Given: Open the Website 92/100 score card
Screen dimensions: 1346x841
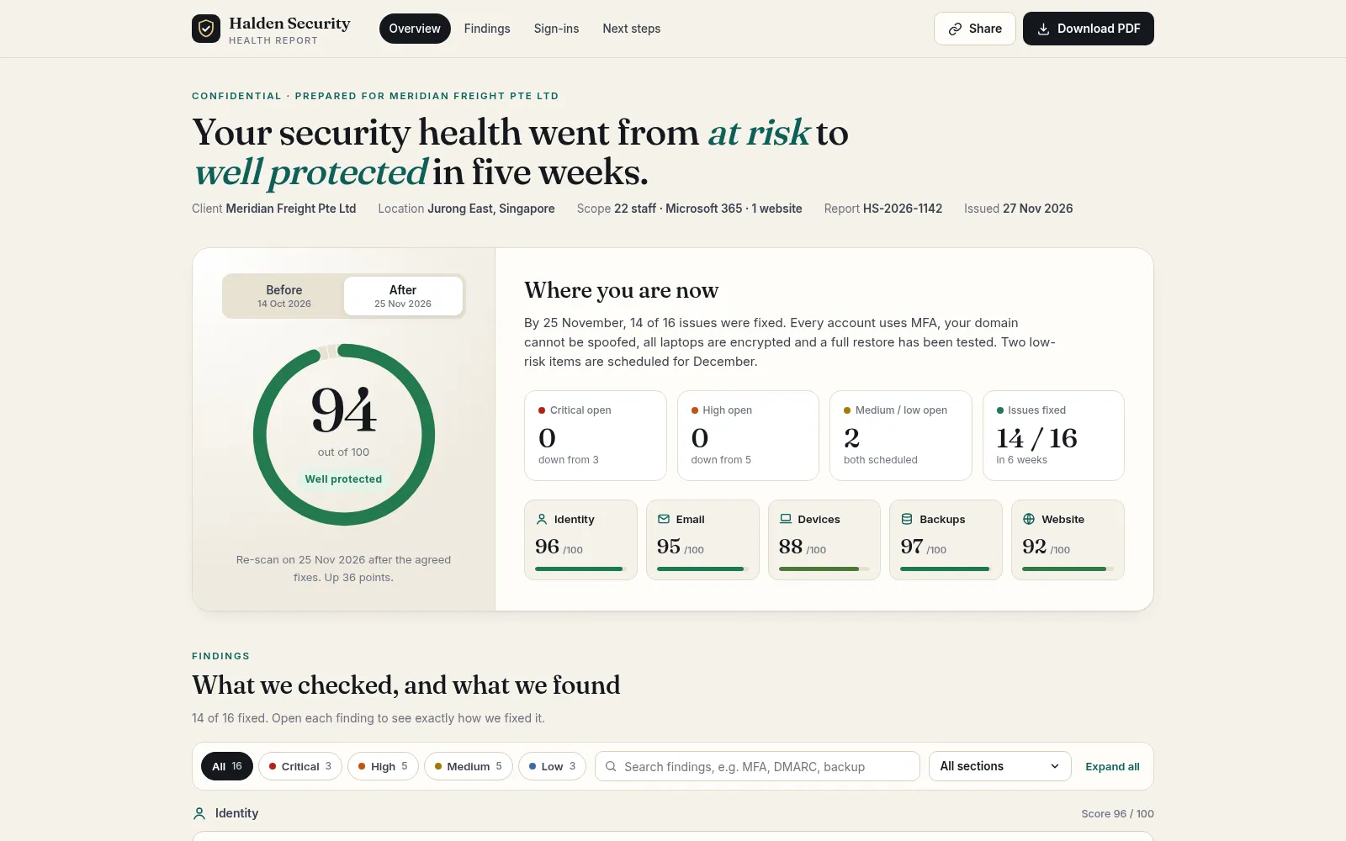Looking at the screenshot, I should click(x=1068, y=540).
